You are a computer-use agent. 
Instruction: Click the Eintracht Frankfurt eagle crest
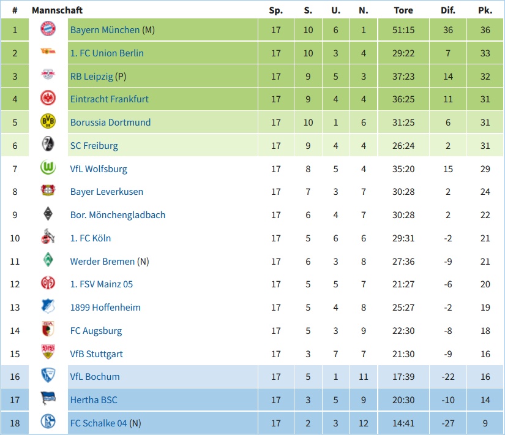pyautogui.click(x=48, y=98)
